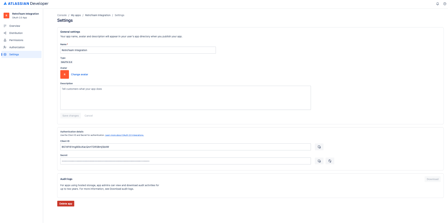Screen dimensions: 448x223
Task: Click the Overview sidebar icon
Action: point(5,26)
